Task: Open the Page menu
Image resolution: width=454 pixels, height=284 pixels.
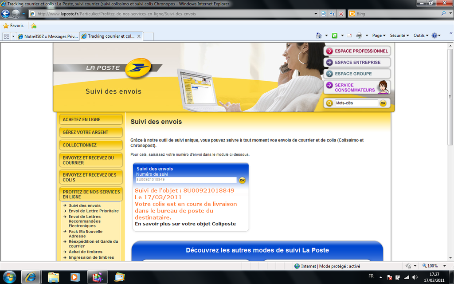Action: [x=379, y=35]
